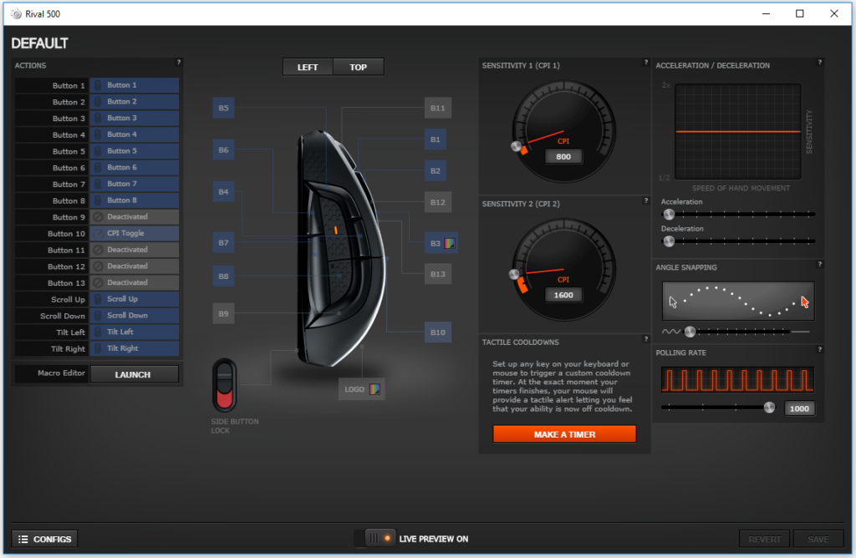Toggle the Side Button Lock switch
The image size is (856, 558).
(x=226, y=384)
